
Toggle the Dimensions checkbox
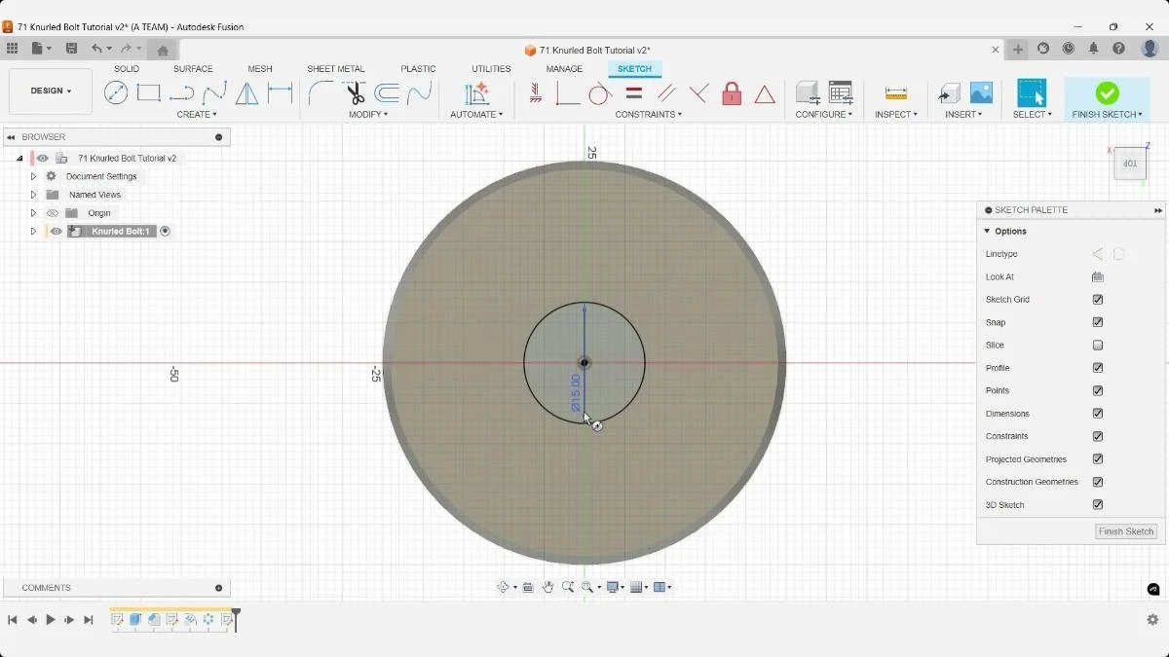tap(1098, 414)
